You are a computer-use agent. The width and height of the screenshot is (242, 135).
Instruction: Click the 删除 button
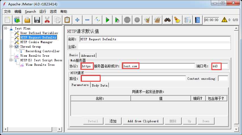(173, 121)
